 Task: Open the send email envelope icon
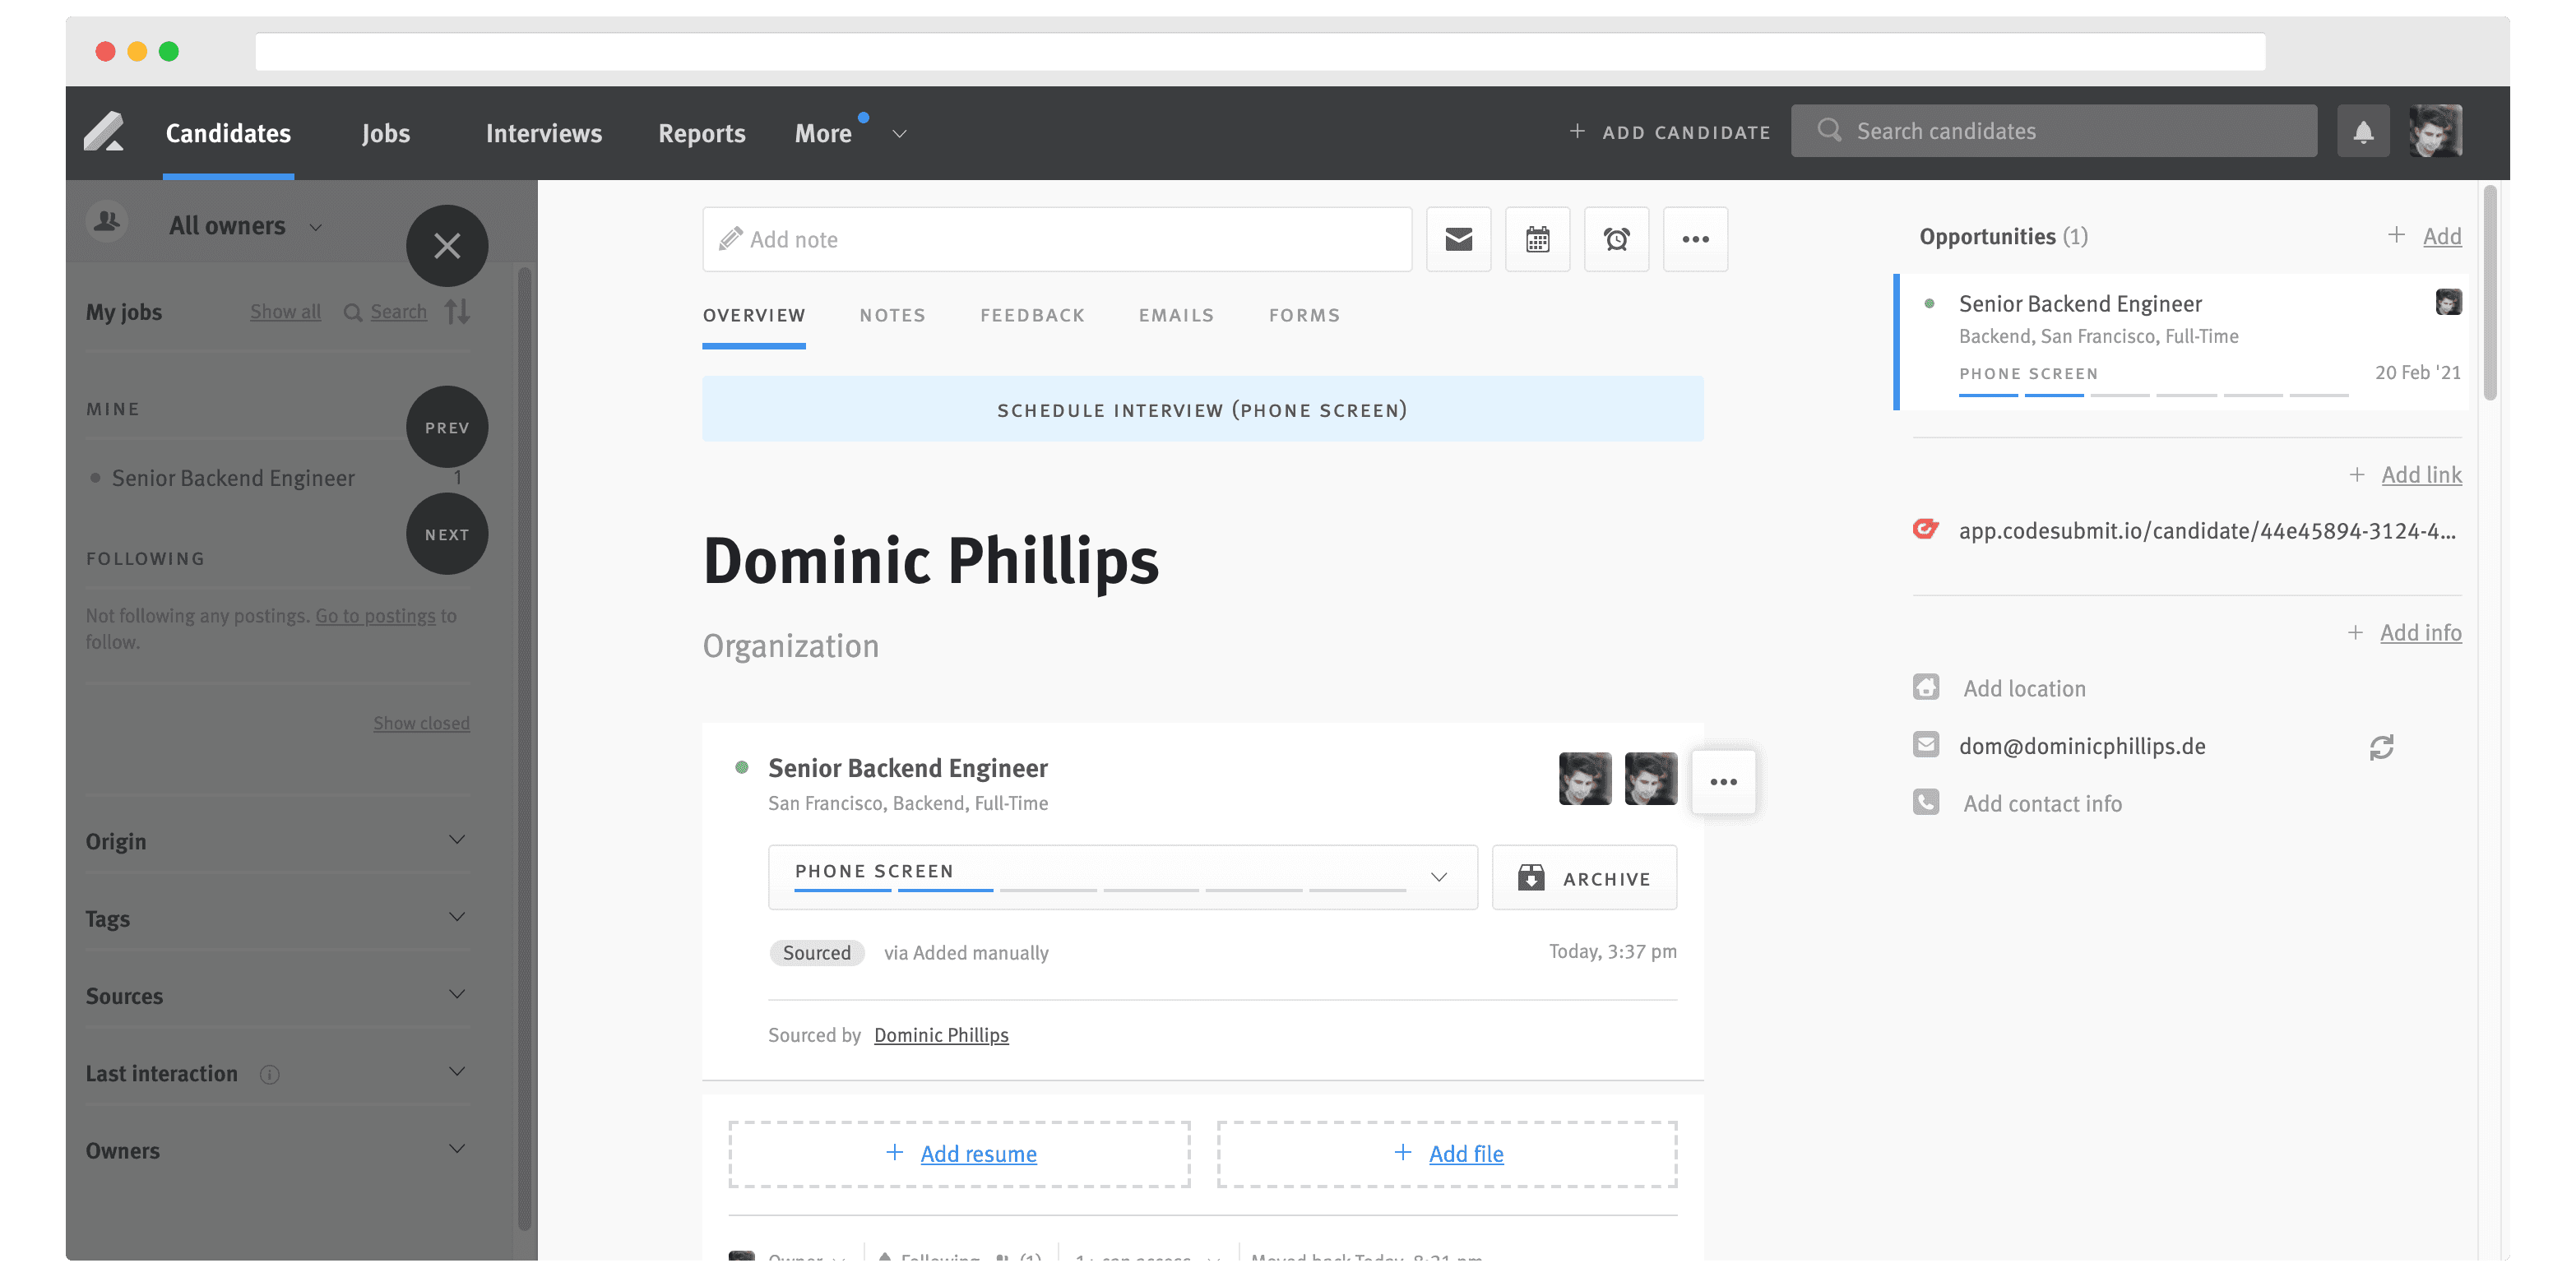tap(1458, 239)
